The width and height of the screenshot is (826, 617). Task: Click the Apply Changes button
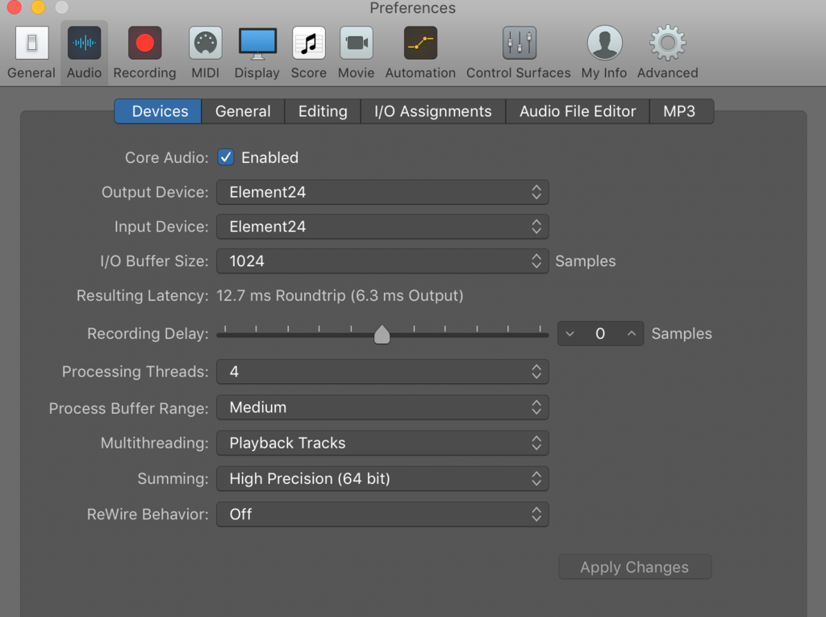click(x=635, y=567)
